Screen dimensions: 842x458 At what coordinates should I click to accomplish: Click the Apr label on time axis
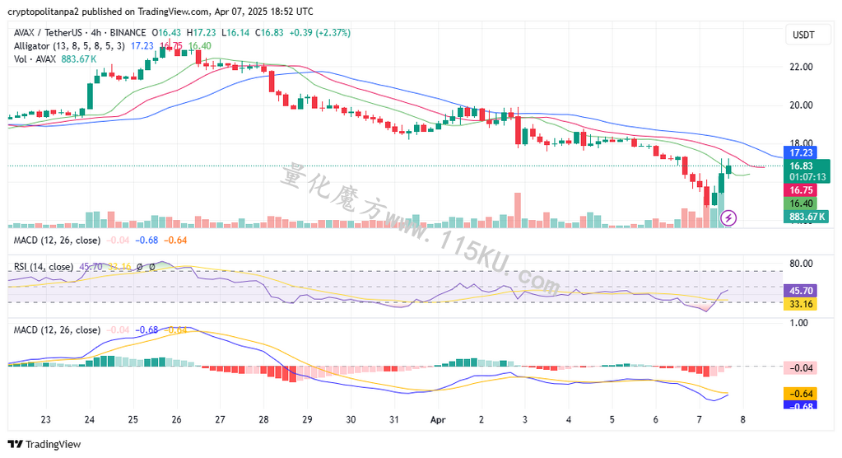click(438, 420)
